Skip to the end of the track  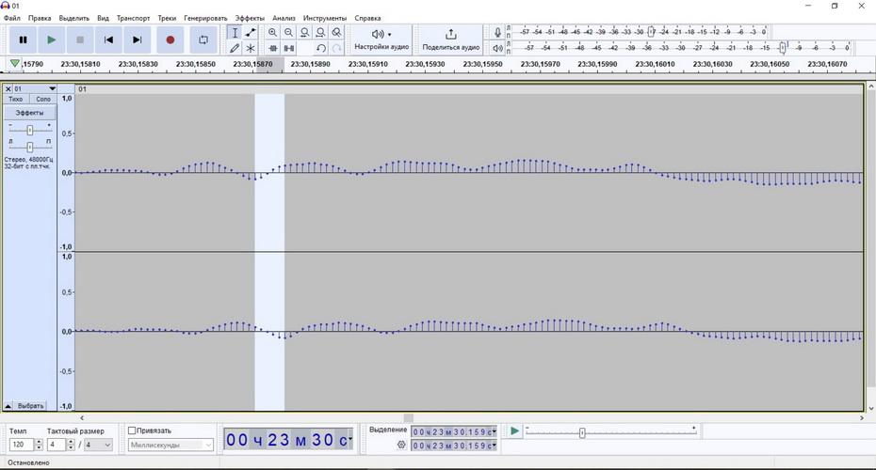click(137, 39)
